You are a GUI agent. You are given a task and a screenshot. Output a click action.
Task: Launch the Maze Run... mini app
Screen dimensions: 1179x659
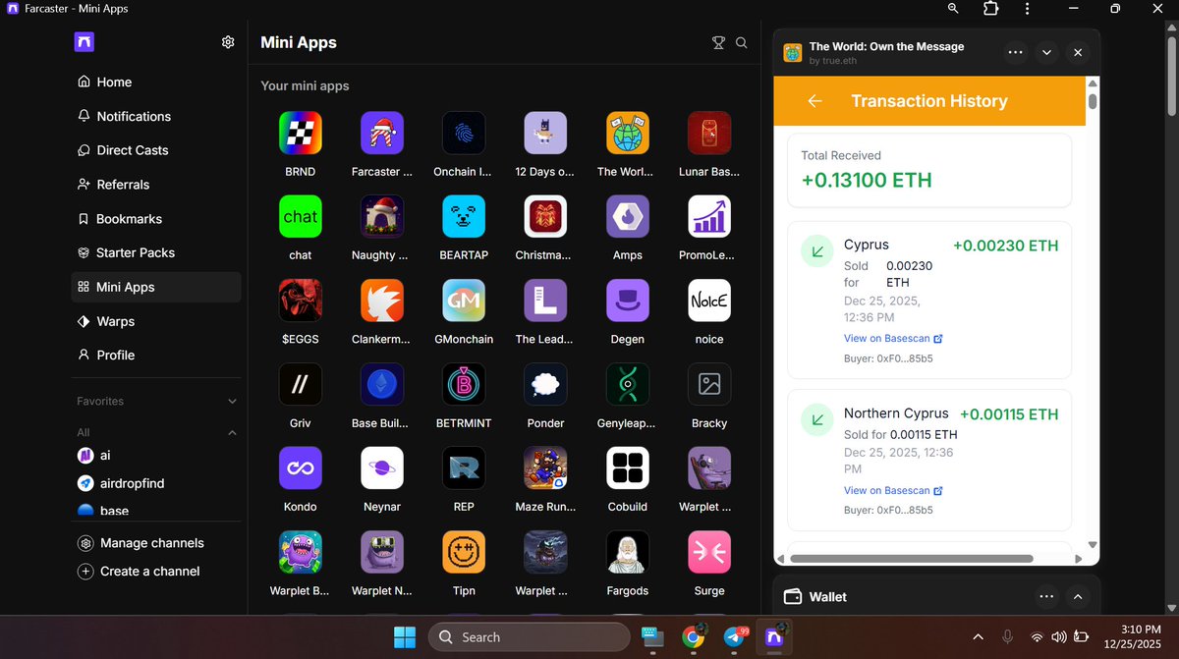545,468
